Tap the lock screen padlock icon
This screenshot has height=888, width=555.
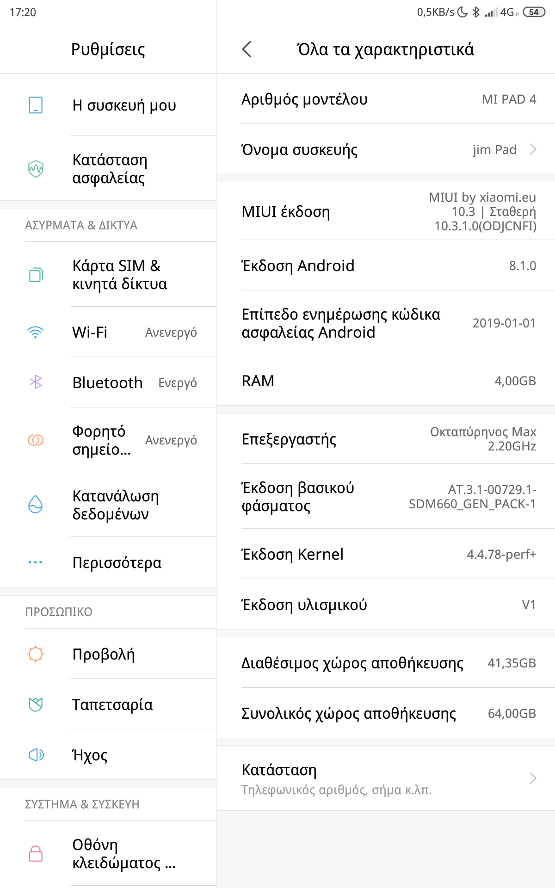click(x=36, y=853)
